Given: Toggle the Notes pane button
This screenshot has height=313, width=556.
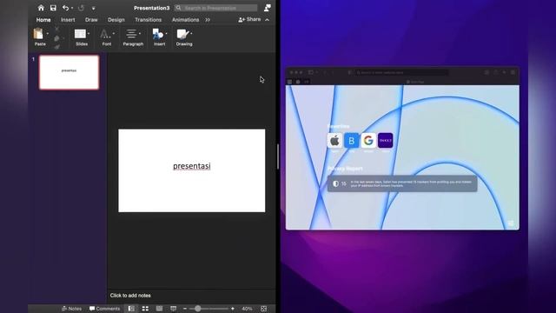Looking at the screenshot, I should [71, 309].
